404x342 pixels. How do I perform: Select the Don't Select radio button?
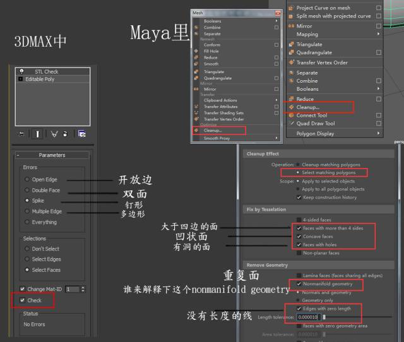(x=27, y=249)
